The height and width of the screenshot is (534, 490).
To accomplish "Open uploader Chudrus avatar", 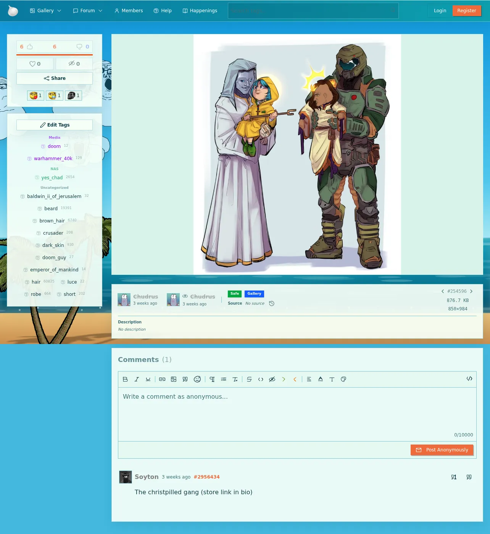I will 124,300.
